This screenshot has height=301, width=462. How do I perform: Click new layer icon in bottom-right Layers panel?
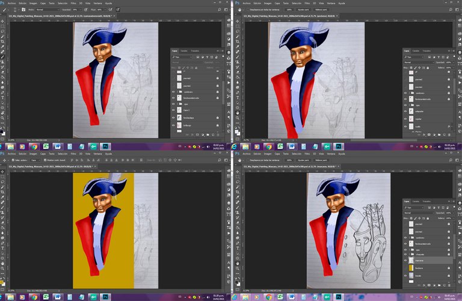[445, 285]
